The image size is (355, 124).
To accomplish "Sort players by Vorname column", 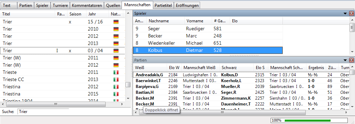I will tap(198, 21).
